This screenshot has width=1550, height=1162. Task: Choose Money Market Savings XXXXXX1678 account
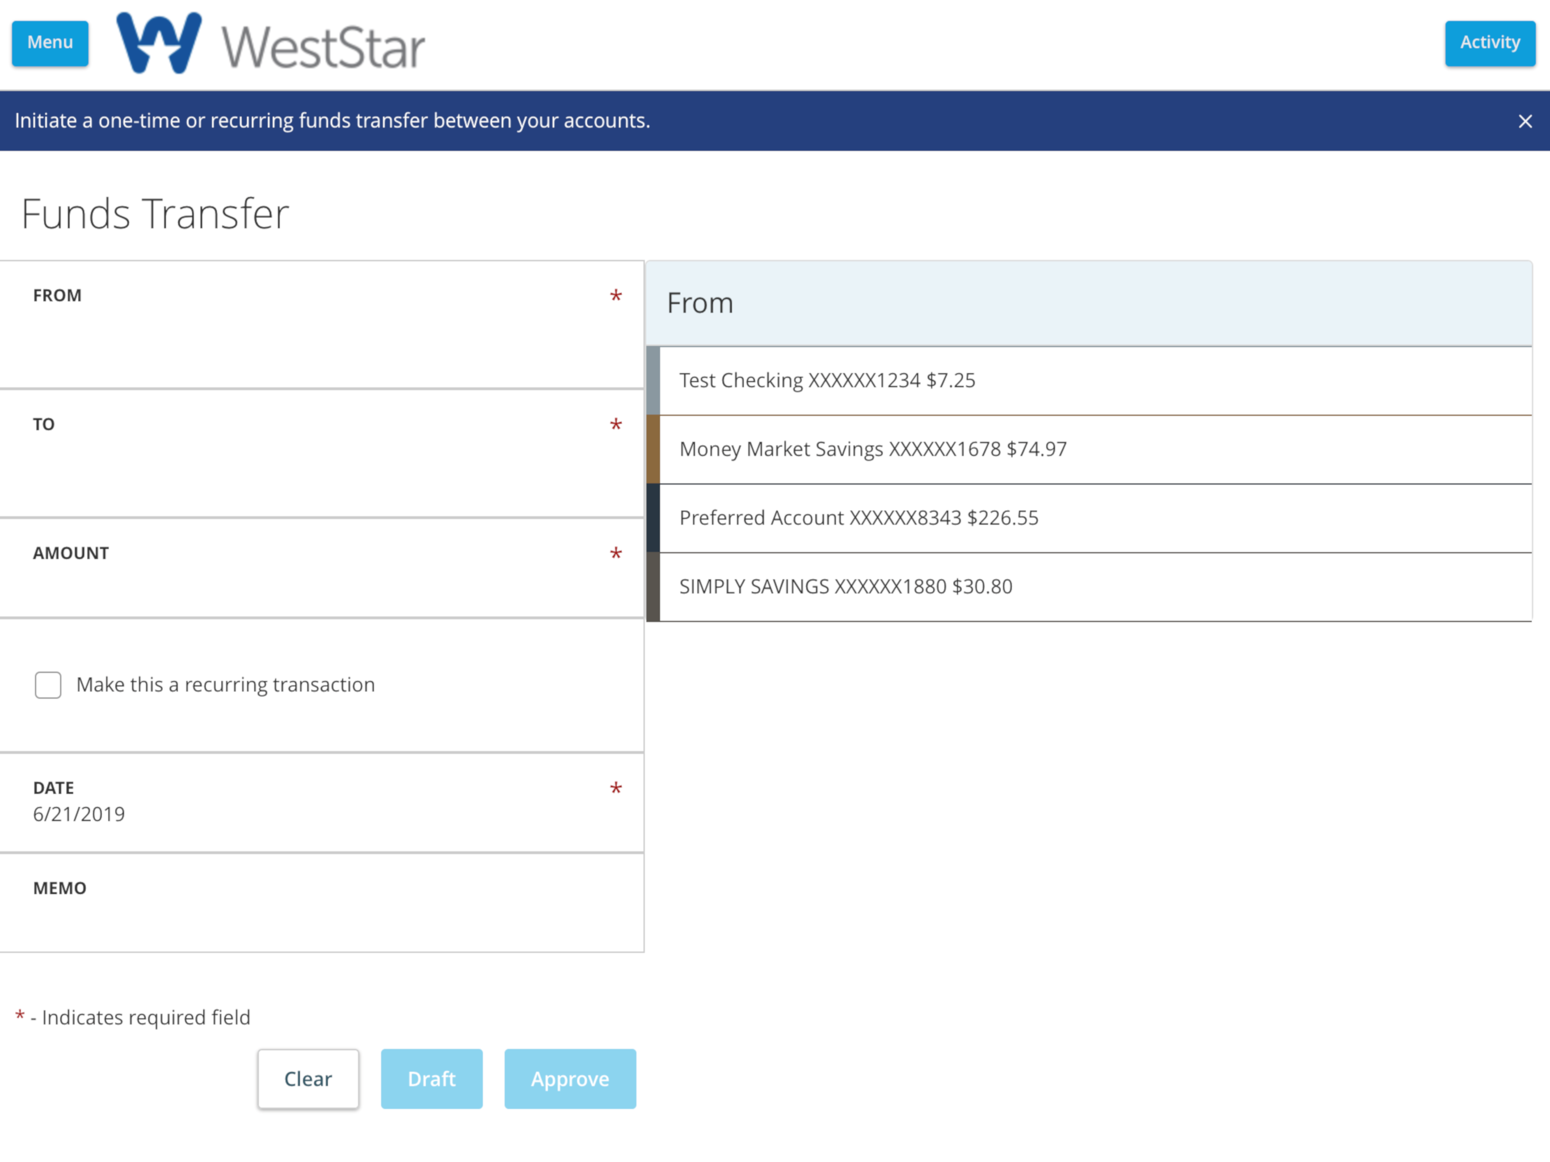[x=1089, y=449]
